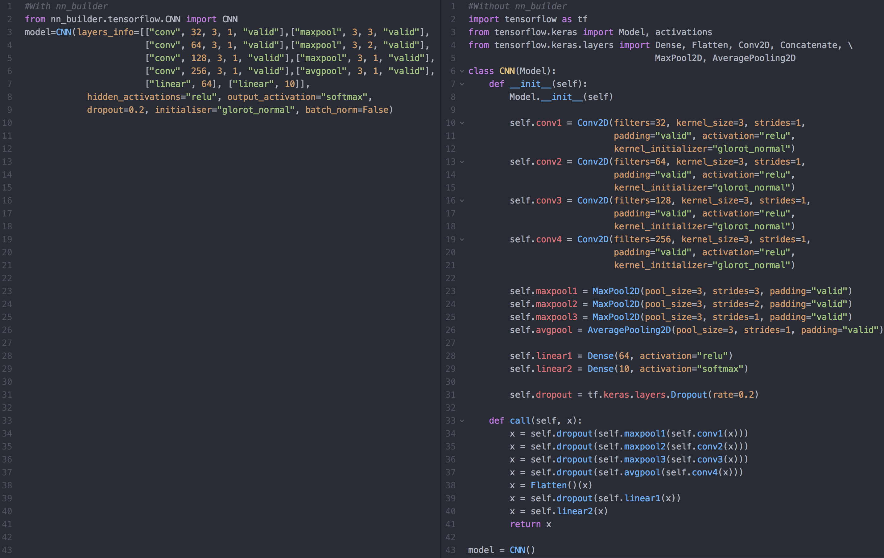Click 'Dropout(rate=0.2)' in right pane
This screenshot has width=884, height=558.
[714, 395]
